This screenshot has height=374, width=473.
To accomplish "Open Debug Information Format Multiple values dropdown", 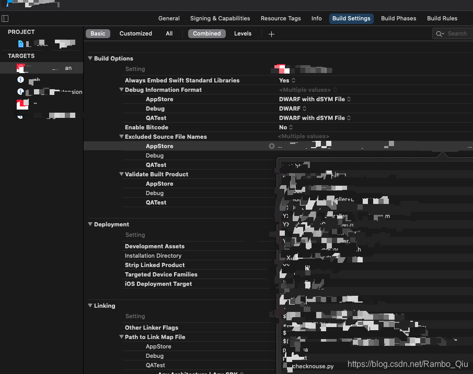I will (308, 90).
